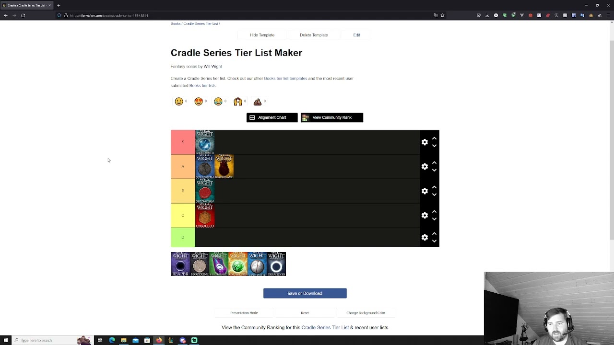Select the light-orange B tier label
This screenshot has width=614, height=345.
pyautogui.click(x=183, y=191)
